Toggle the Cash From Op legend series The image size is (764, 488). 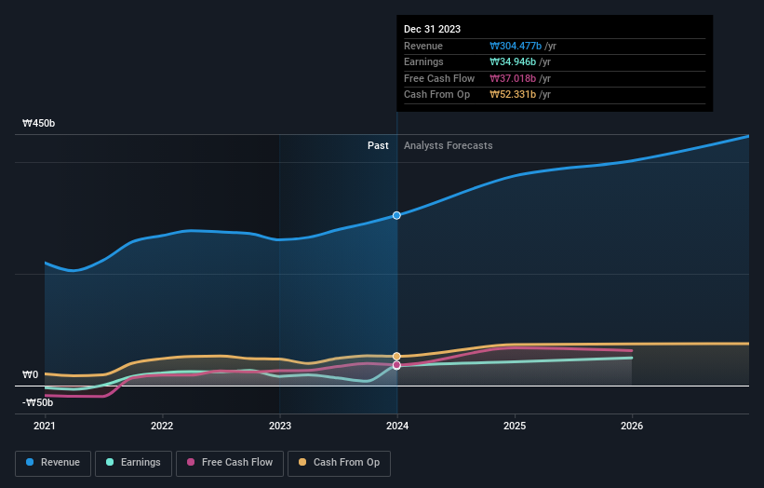tap(339, 463)
